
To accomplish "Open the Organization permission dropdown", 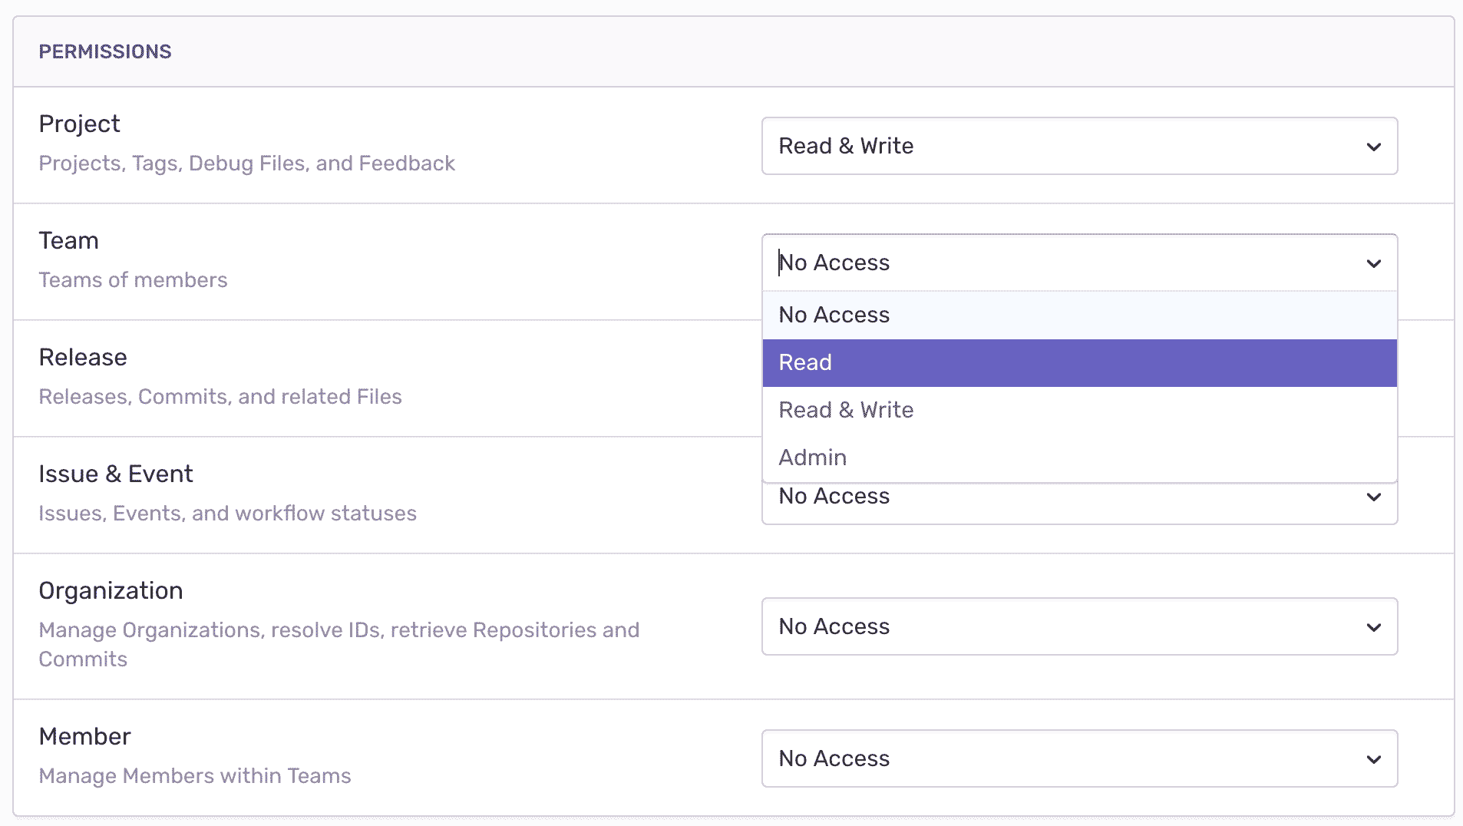I will click(x=1078, y=626).
